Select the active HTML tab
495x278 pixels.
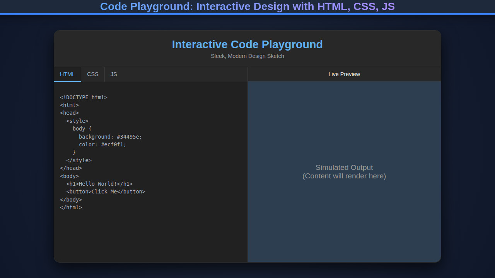[67, 74]
